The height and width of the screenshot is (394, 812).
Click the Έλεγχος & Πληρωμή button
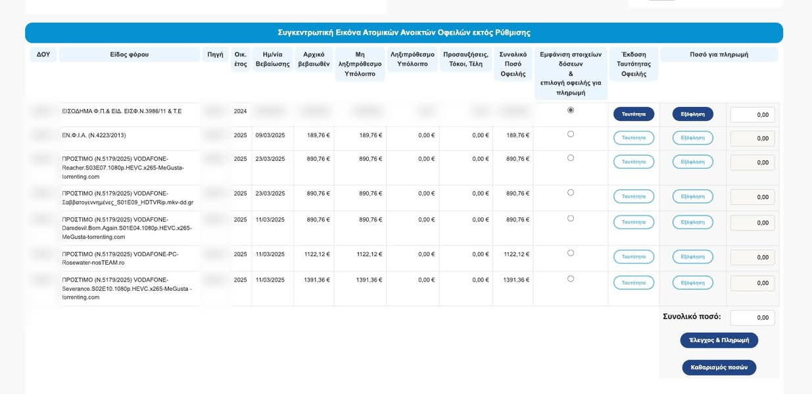click(719, 340)
